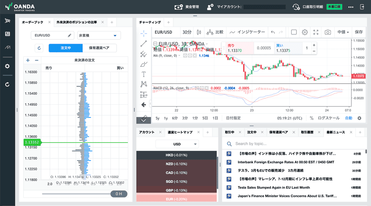
Task: Open chart layout square icon
Action: 294,32
